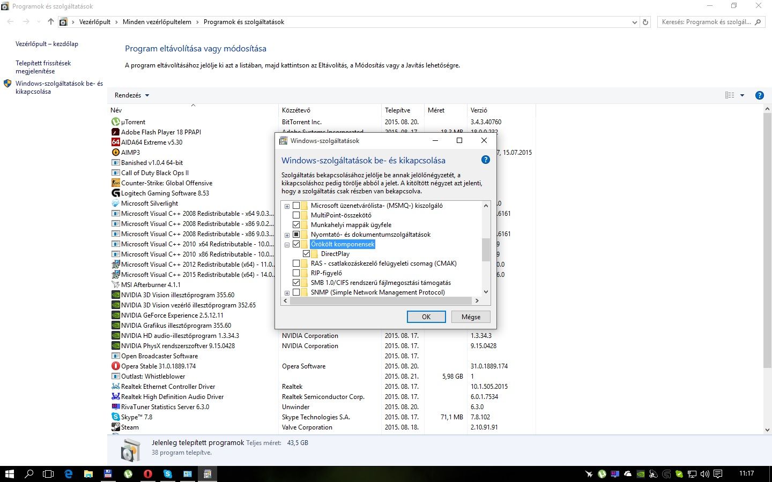Viewport: 772px width, 482px height.
Task: Uncheck the DirectPlay checkbox
Action: (306, 254)
